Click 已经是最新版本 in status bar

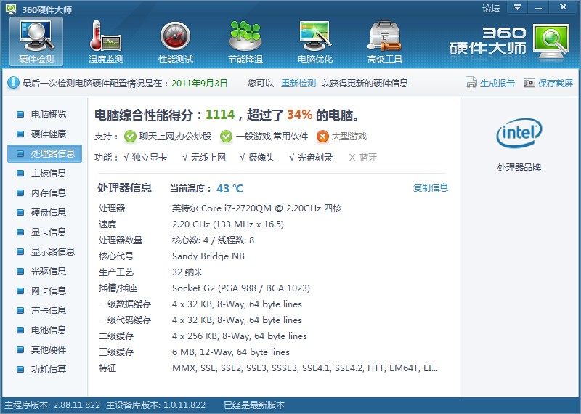click(x=254, y=405)
